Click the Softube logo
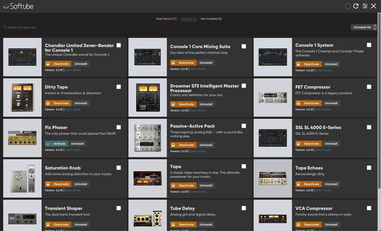 pyautogui.click(x=18, y=6)
